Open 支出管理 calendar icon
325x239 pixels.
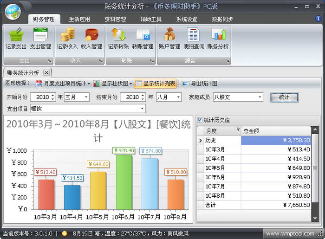40,35
